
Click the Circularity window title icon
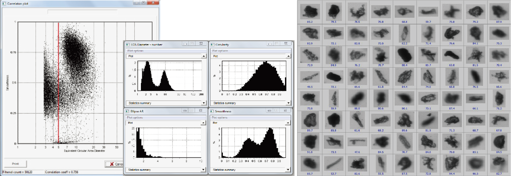[x=212, y=45]
